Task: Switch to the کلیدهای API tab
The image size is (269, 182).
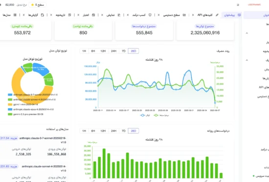Action: click(205, 15)
